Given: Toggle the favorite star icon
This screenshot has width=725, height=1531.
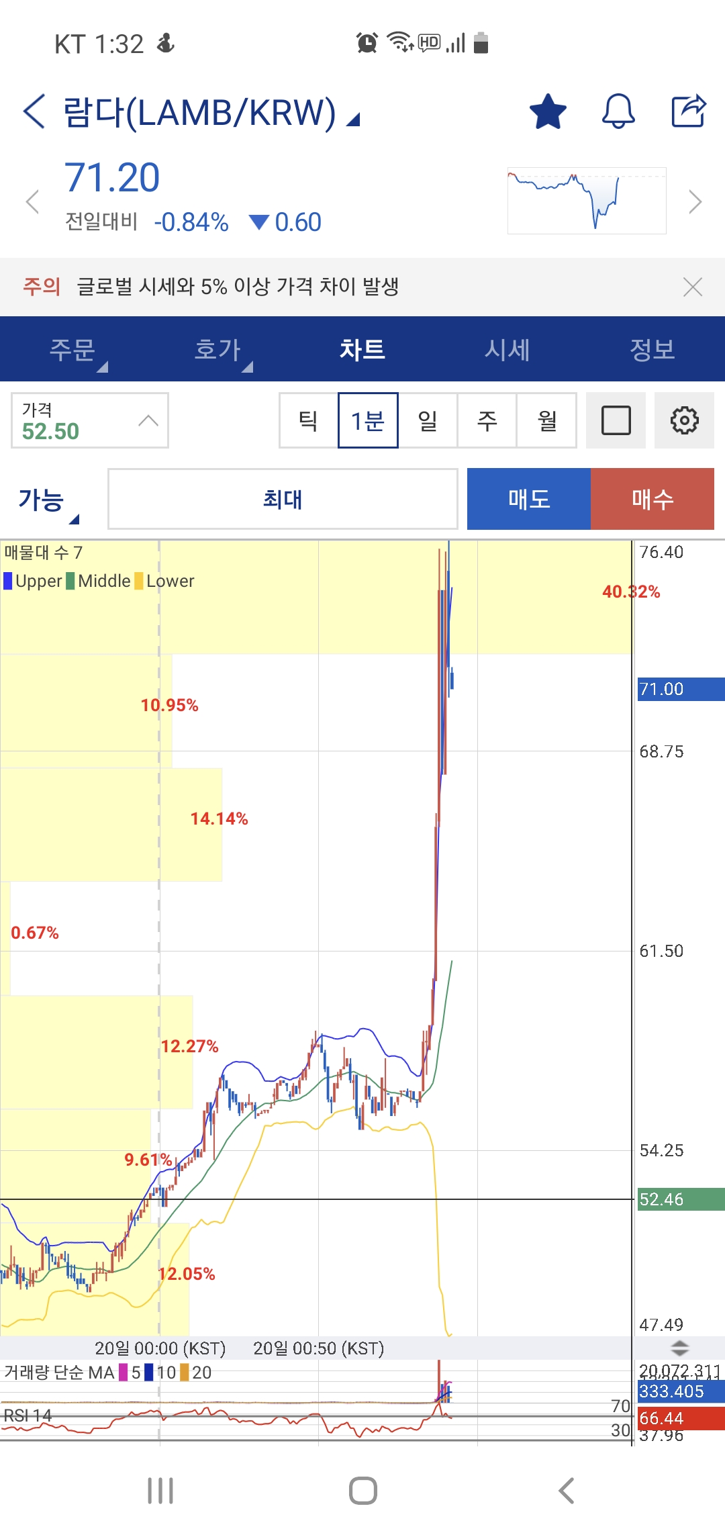Looking at the screenshot, I should point(548,111).
